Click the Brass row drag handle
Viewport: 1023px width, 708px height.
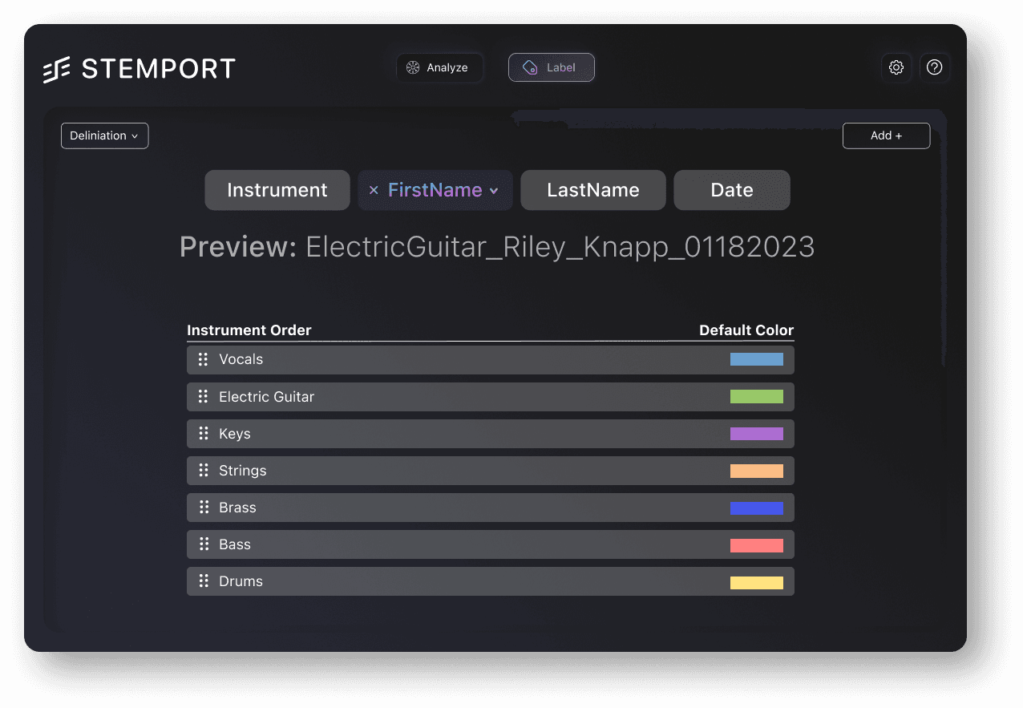[x=203, y=508]
